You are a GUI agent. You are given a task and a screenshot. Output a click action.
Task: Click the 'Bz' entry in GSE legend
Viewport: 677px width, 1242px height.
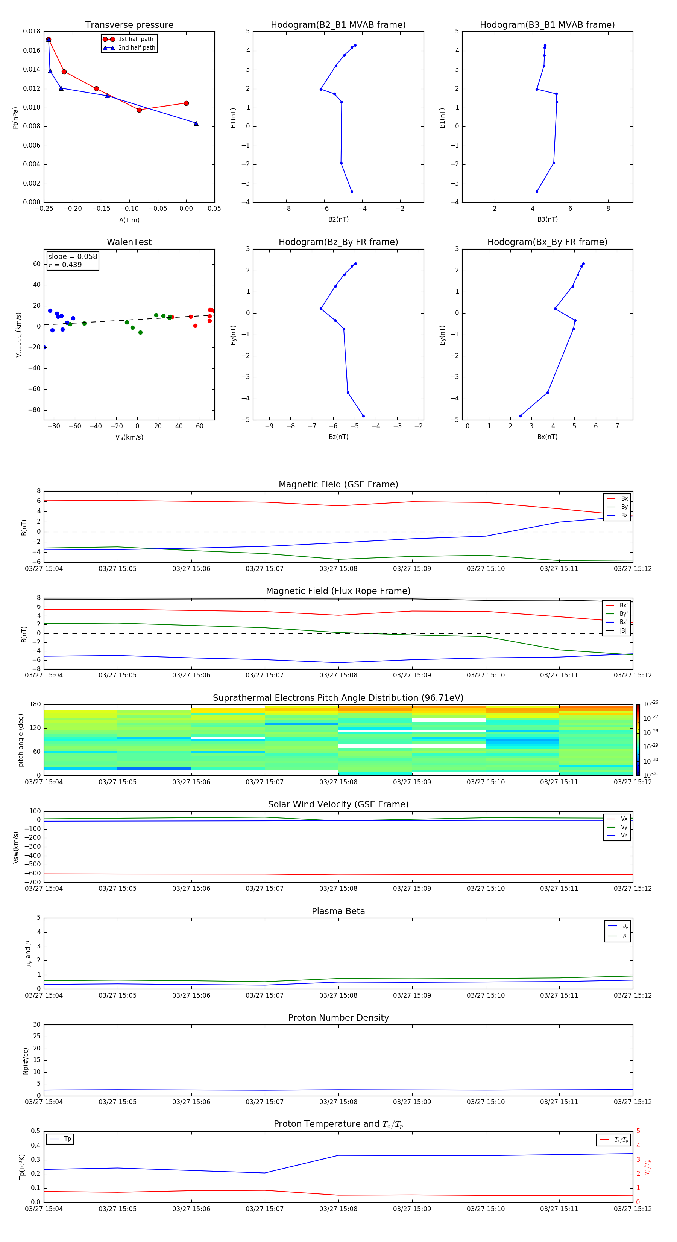point(617,515)
